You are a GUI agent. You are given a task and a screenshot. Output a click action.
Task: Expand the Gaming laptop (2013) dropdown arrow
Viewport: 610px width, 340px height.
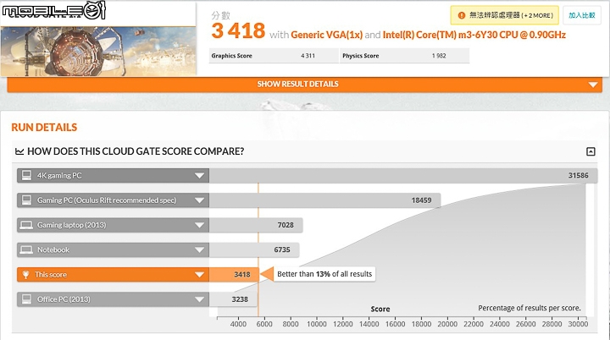199,225
